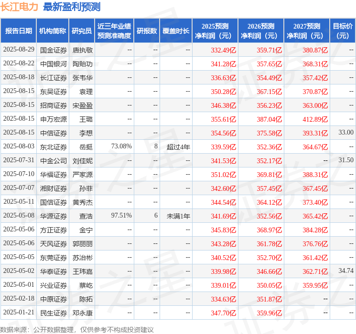This screenshot has height=334, width=356.
Task: Click the 目标价 column header
Action: (x=343, y=31)
